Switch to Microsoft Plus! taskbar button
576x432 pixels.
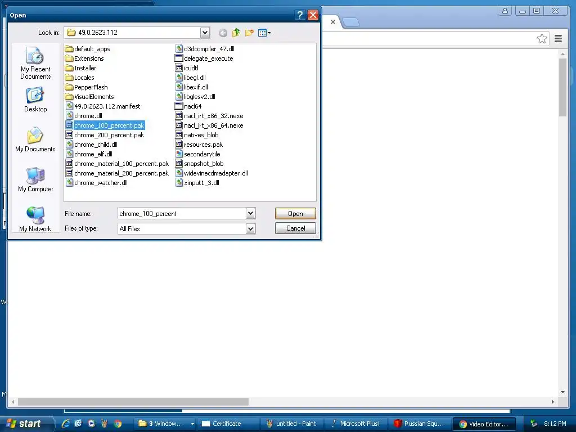tap(356, 424)
